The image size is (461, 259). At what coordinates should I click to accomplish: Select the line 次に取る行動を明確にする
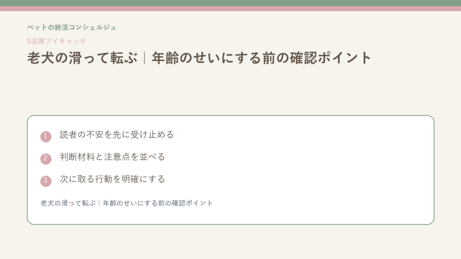pyautogui.click(x=112, y=179)
